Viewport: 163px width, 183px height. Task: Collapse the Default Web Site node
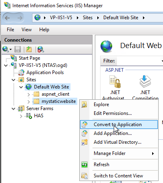coord(21,87)
